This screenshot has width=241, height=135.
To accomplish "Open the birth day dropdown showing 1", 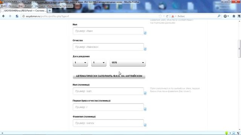I will 80,63.
